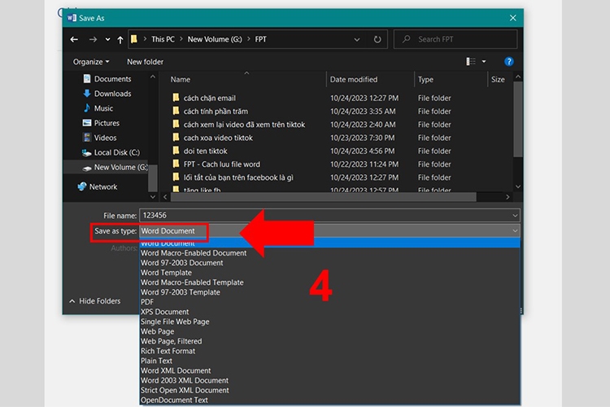Screen dimensions: 610x407
Task: Refresh the FPT folder listing
Action: [377, 39]
